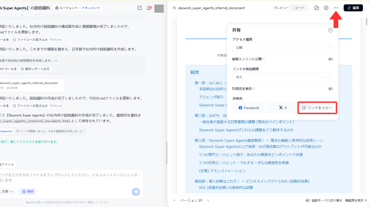The height and width of the screenshot is (207, 369).
Task: Expand the 情報源を引用しました sources chevron
Action: click(84, 131)
